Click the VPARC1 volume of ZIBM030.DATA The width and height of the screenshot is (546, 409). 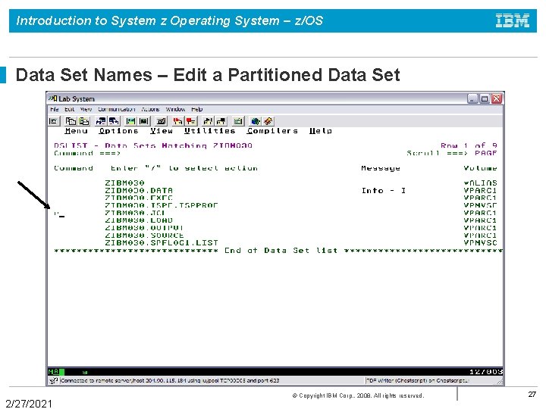pos(480,191)
